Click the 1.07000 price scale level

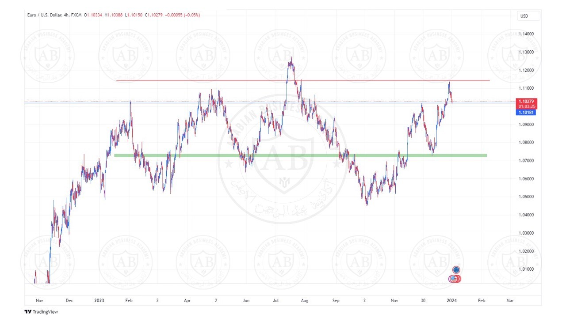(x=526, y=161)
